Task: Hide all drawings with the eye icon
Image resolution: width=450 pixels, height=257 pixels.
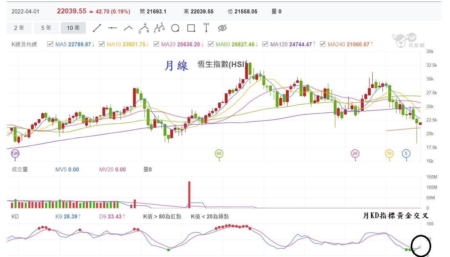Action: pos(221,28)
